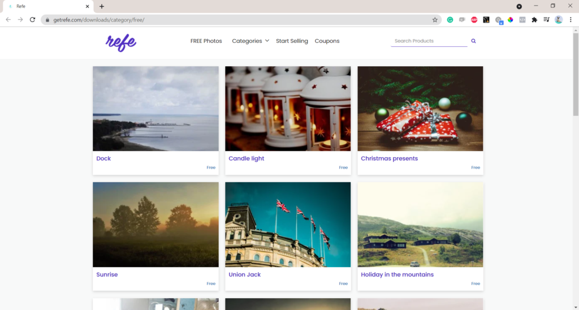Open the Adblock Plus extension

(x=474, y=20)
